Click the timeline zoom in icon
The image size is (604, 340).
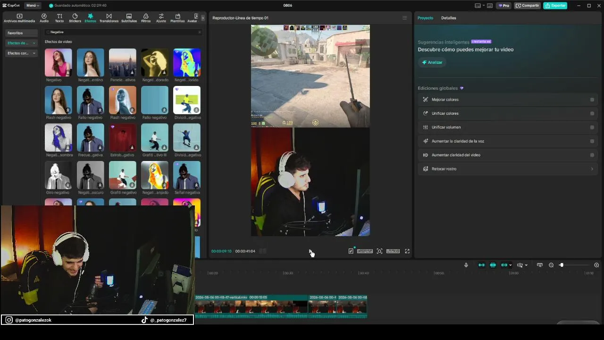[x=596, y=265]
